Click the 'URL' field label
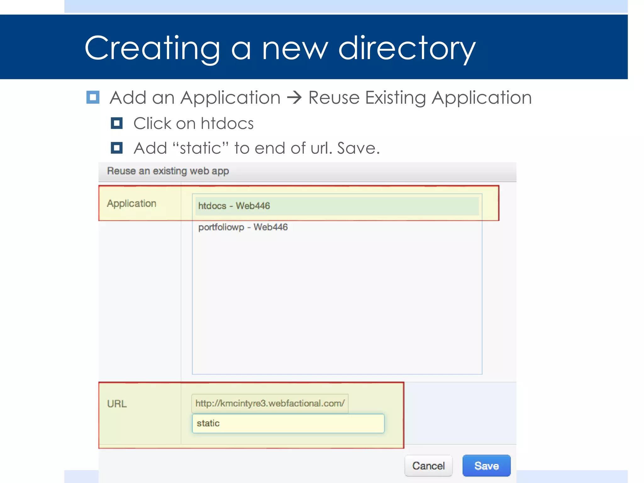The width and height of the screenshot is (644, 483). point(117,404)
